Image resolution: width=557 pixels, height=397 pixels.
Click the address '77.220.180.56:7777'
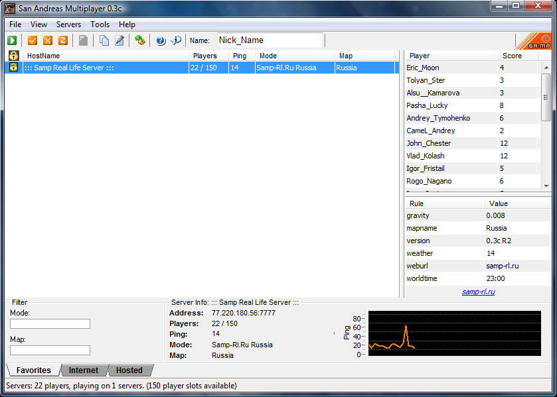[244, 313]
